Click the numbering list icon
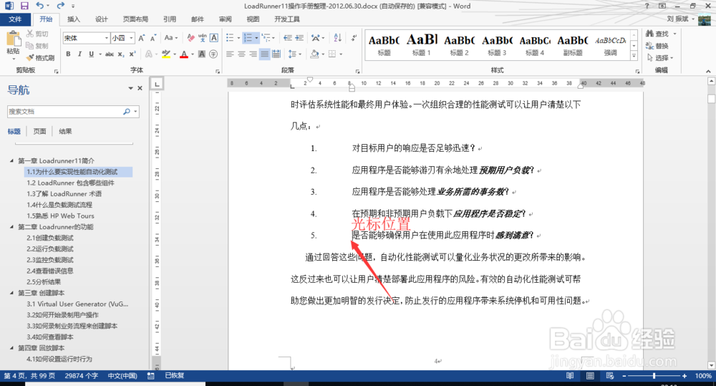The width and height of the screenshot is (716, 386). (x=248, y=38)
